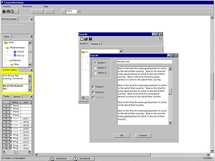
Task: Open the Windows menu
Action: tap(27, 6)
